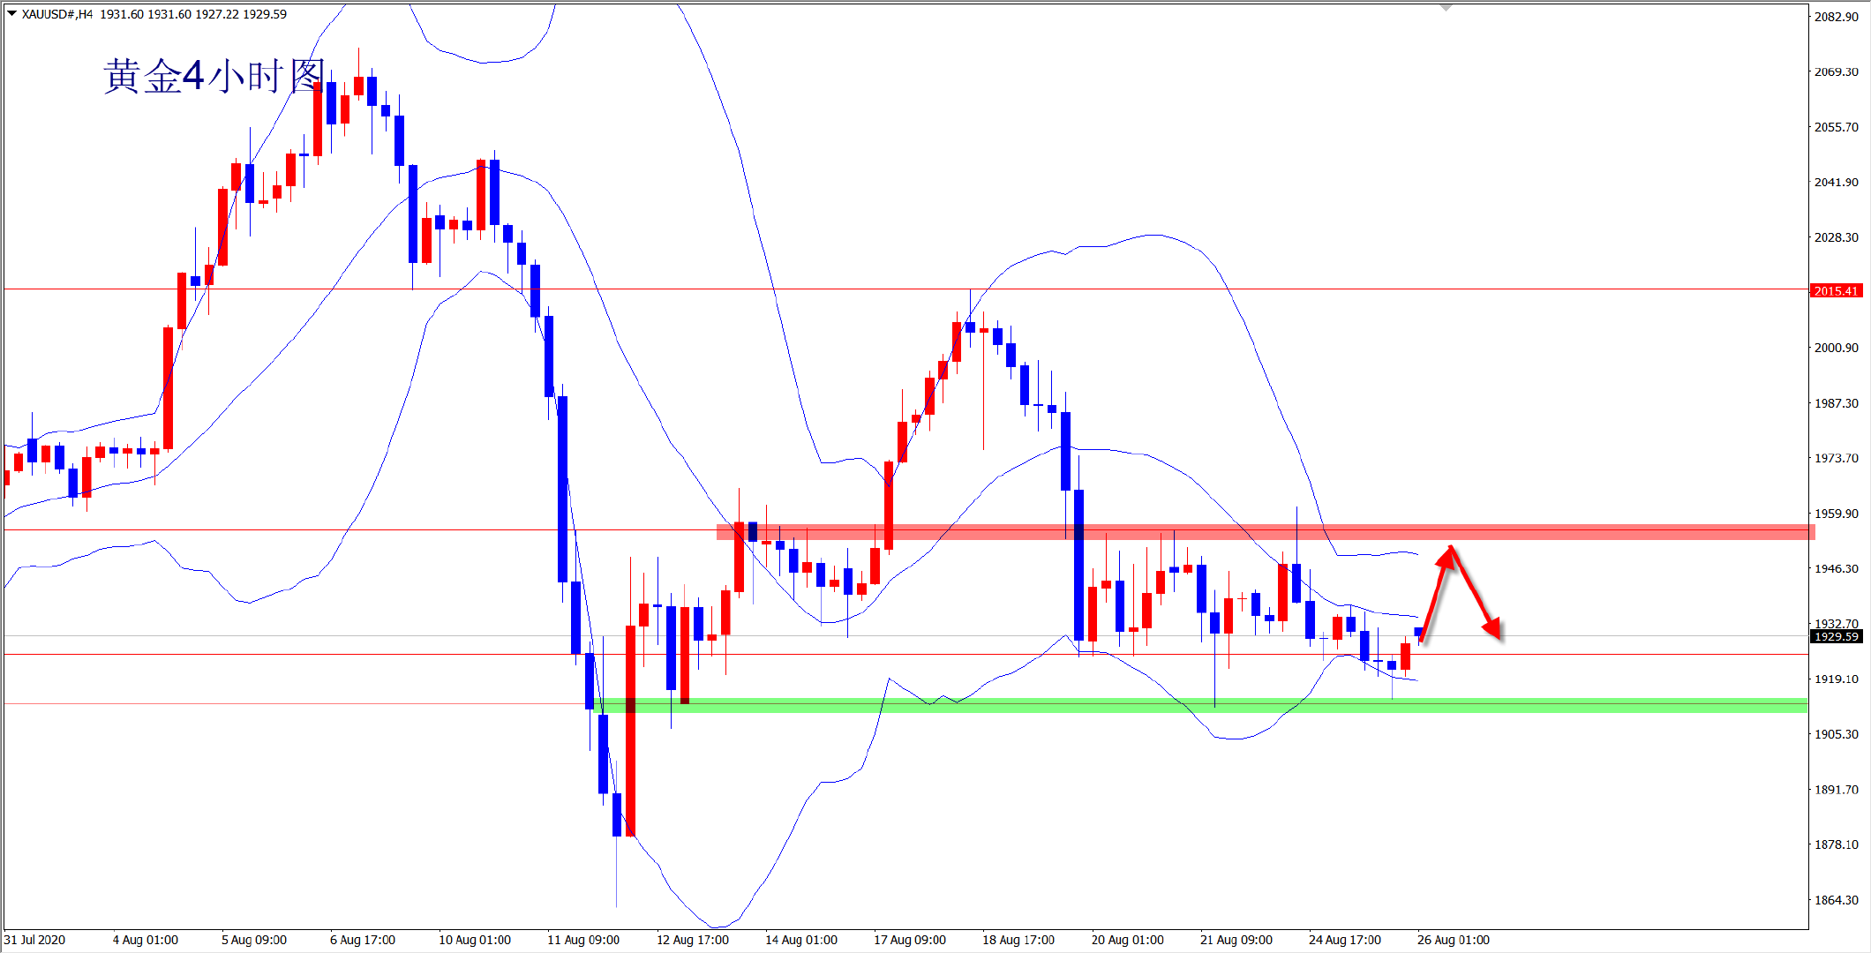Open the dropdown arrow beside XAUUSD#,H4

coord(11,13)
